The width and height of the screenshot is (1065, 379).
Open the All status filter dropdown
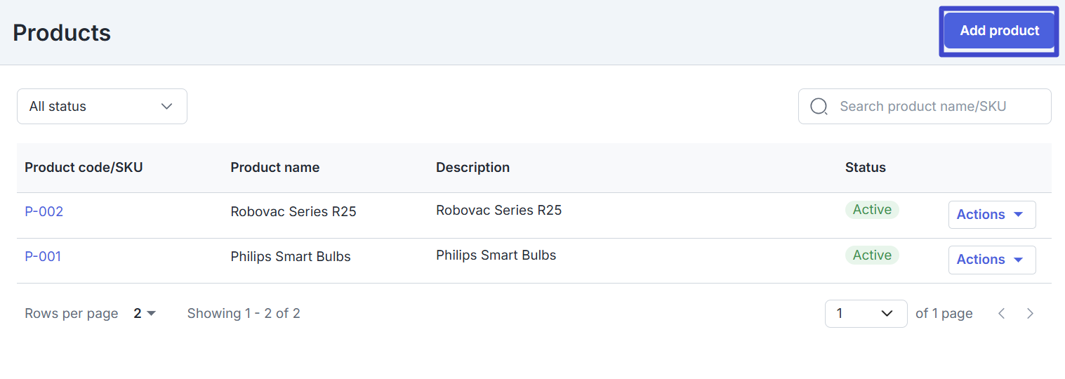(x=102, y=107)
